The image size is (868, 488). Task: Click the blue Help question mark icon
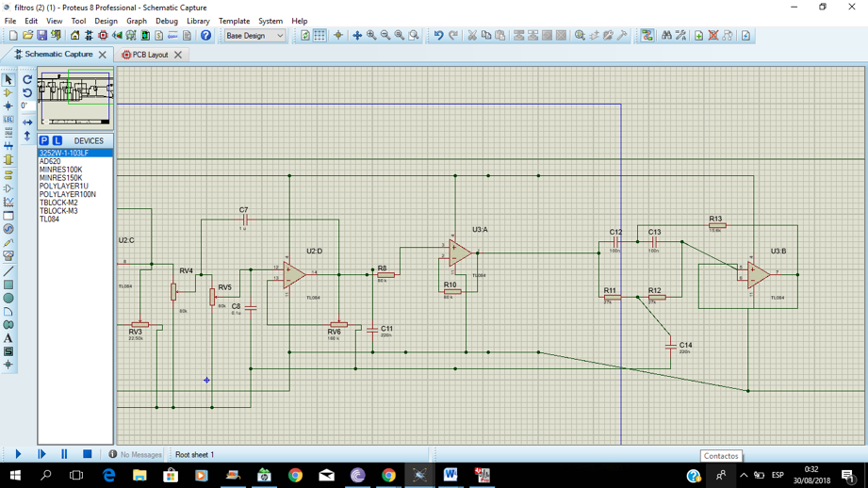[205, 36]
